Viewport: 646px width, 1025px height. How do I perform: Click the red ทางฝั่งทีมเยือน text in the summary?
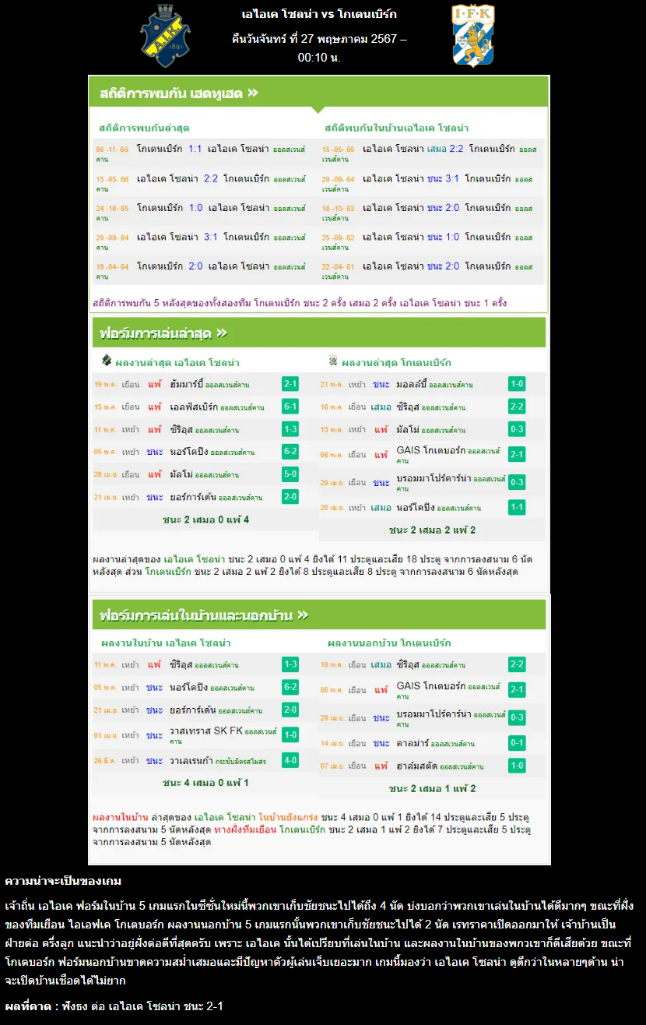click(245, 830)
